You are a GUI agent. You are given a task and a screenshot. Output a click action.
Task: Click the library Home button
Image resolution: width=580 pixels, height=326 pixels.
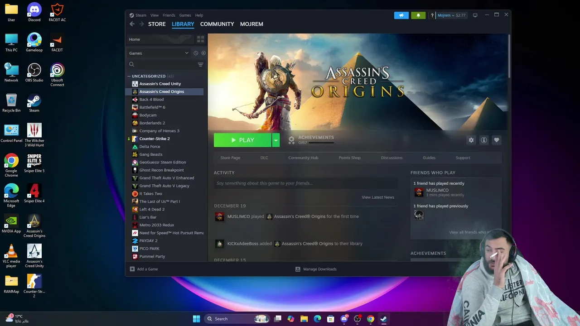[x=160, y=39]
